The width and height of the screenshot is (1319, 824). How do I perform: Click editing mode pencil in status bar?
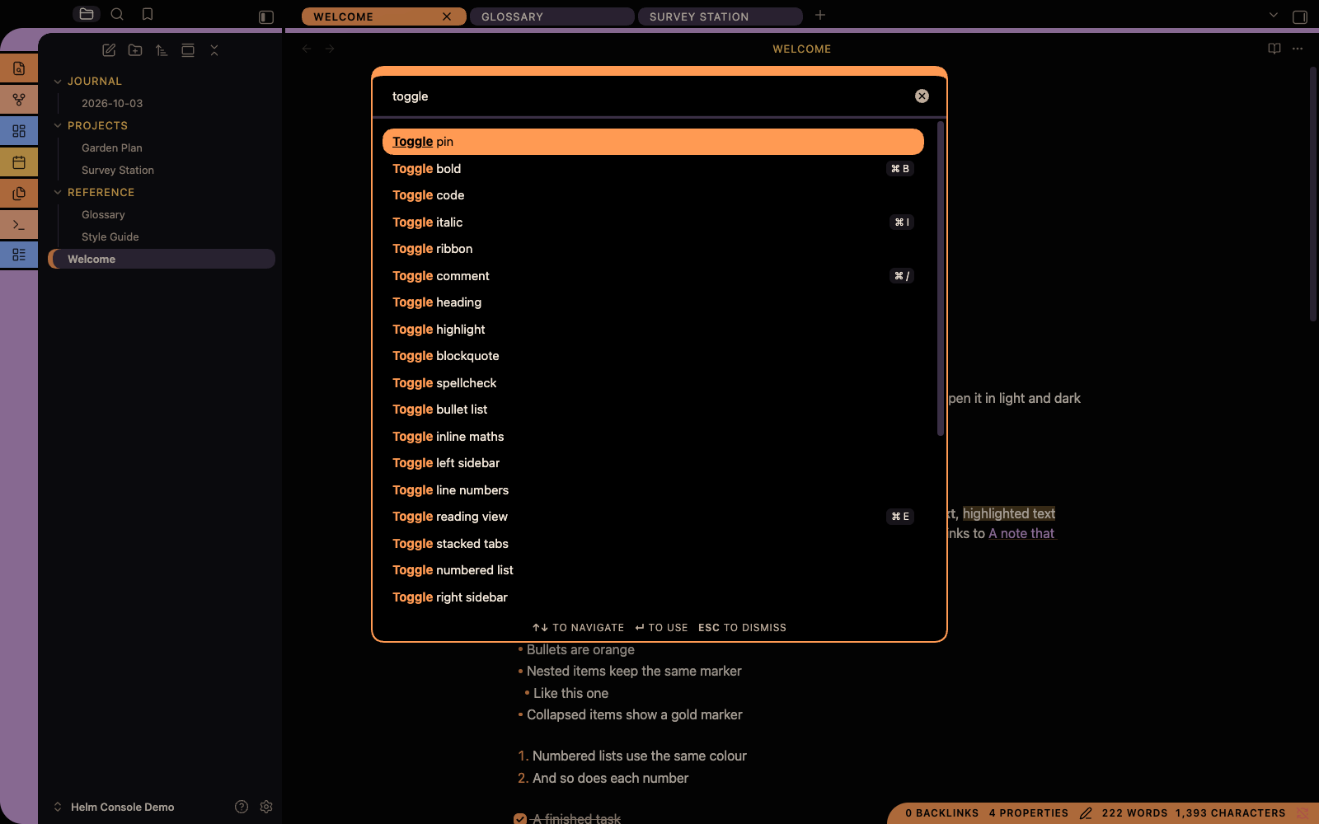click(x=1086, y=813)
